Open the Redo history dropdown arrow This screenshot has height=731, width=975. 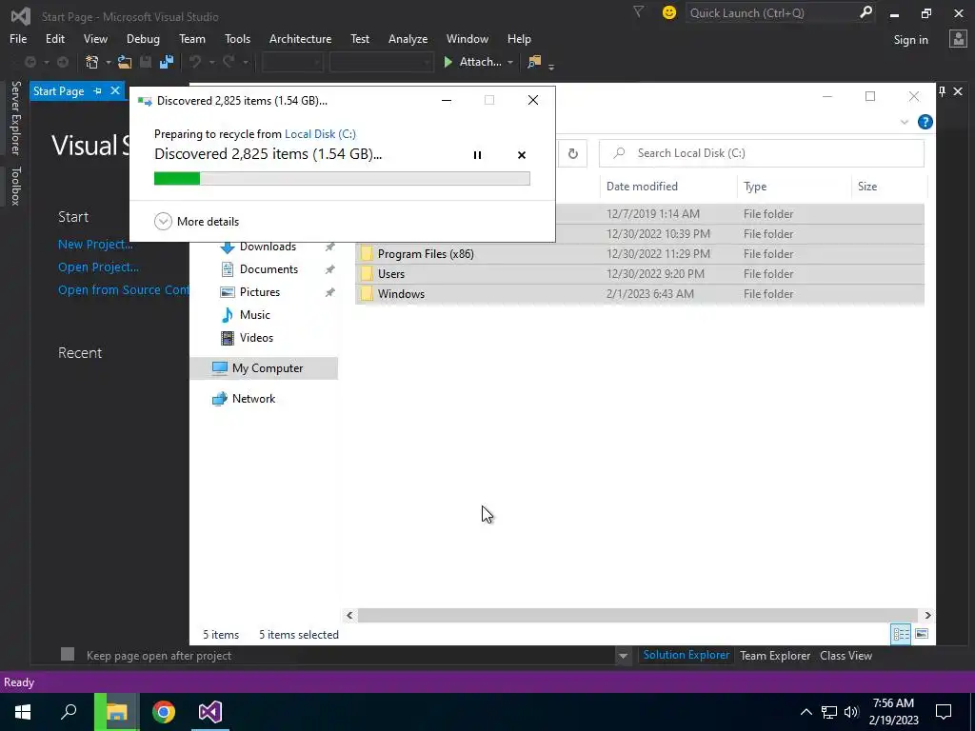(245, 63)
